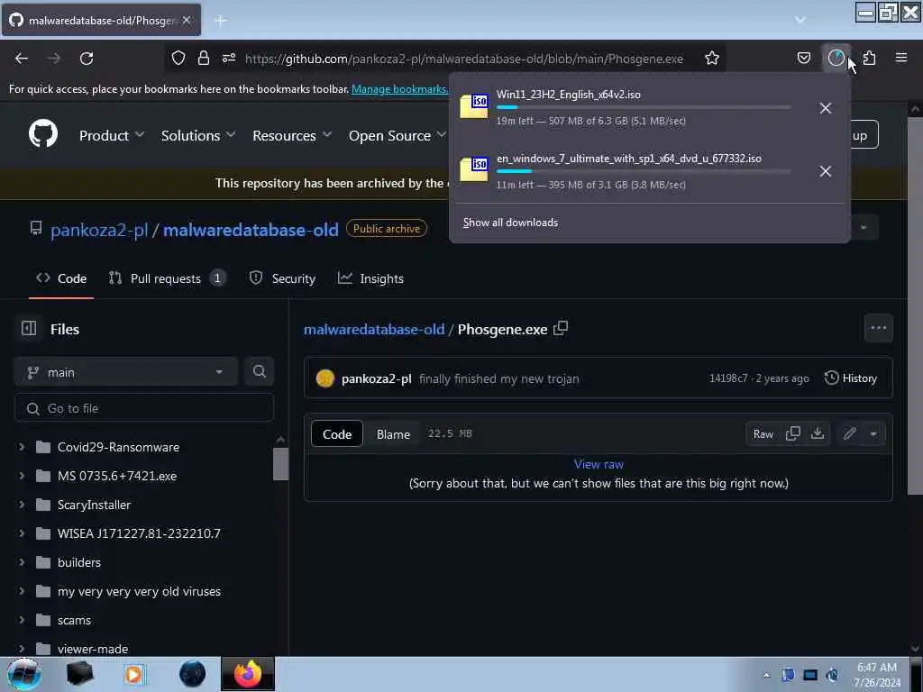The height and width of the screenshot is (692, 923).
Task: Click the site security padlock icon
Action: click(x=204, y=58)
